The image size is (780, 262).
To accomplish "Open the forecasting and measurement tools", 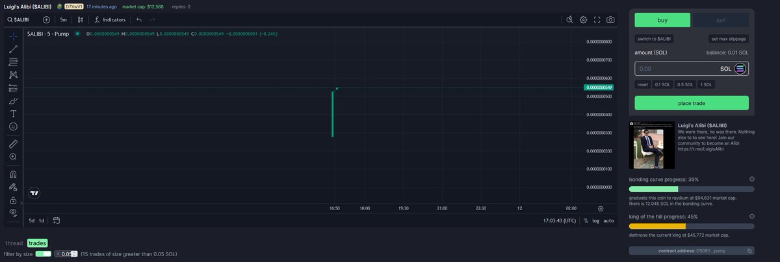I will click(13, 88).
